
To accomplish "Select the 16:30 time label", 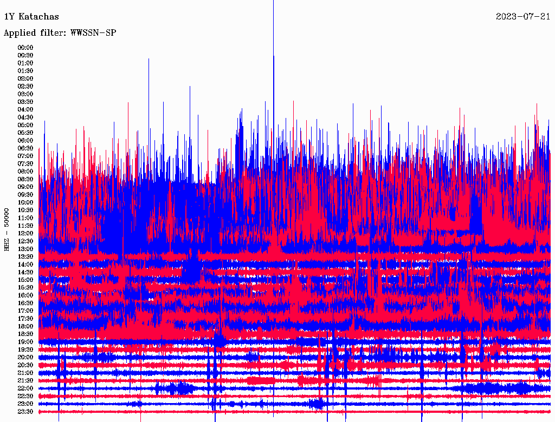I will coord(25,304).
